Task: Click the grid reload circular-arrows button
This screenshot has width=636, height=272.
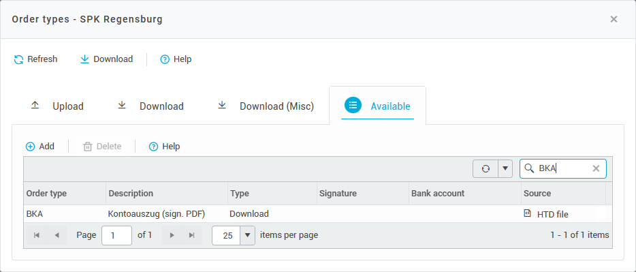Action: [x=486, y=168]
